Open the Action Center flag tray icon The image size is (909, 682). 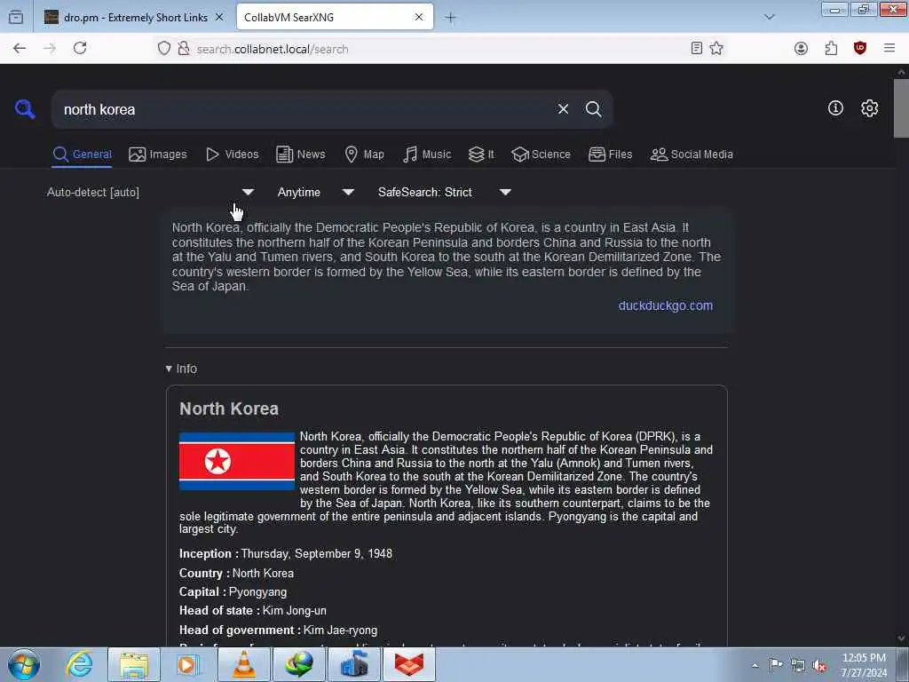[776, 664]
